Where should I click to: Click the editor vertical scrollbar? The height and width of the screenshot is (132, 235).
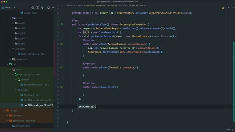pos(234,81)
